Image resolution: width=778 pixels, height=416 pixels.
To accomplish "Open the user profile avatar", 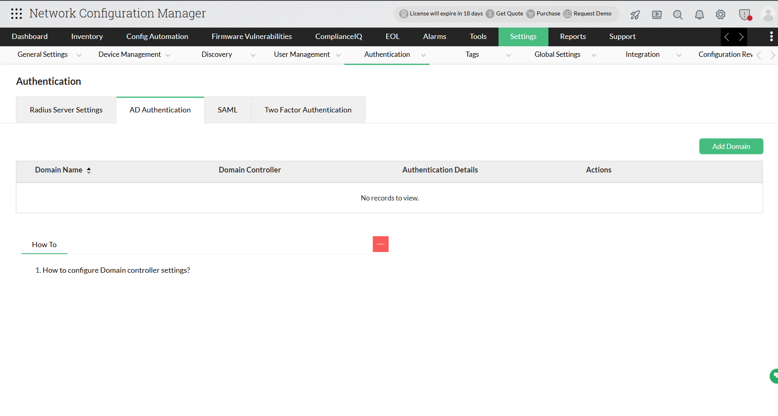I will pyautogui.click(x=768, y=15).
